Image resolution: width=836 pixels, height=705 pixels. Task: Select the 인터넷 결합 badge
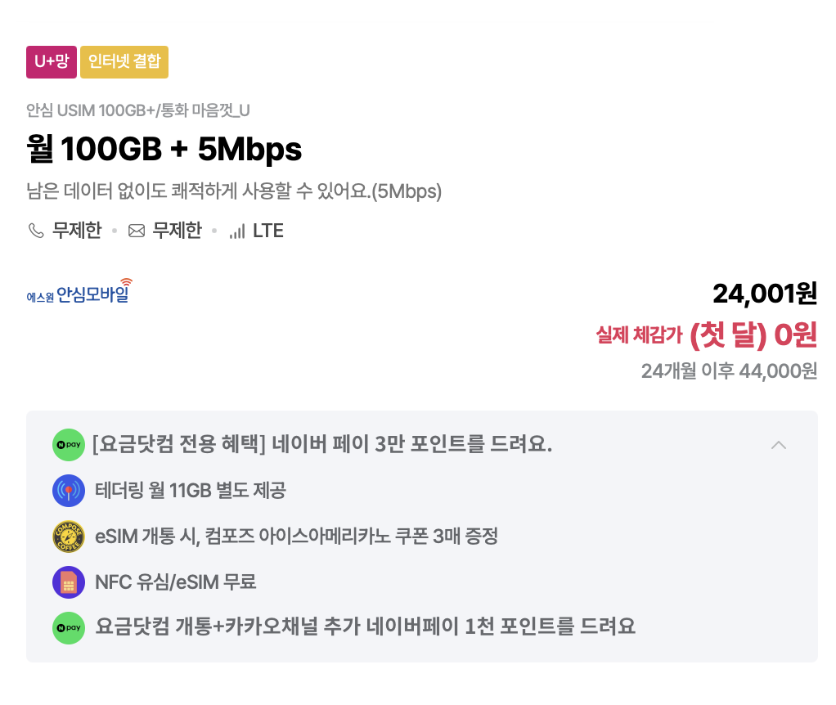tap(124, 61)
